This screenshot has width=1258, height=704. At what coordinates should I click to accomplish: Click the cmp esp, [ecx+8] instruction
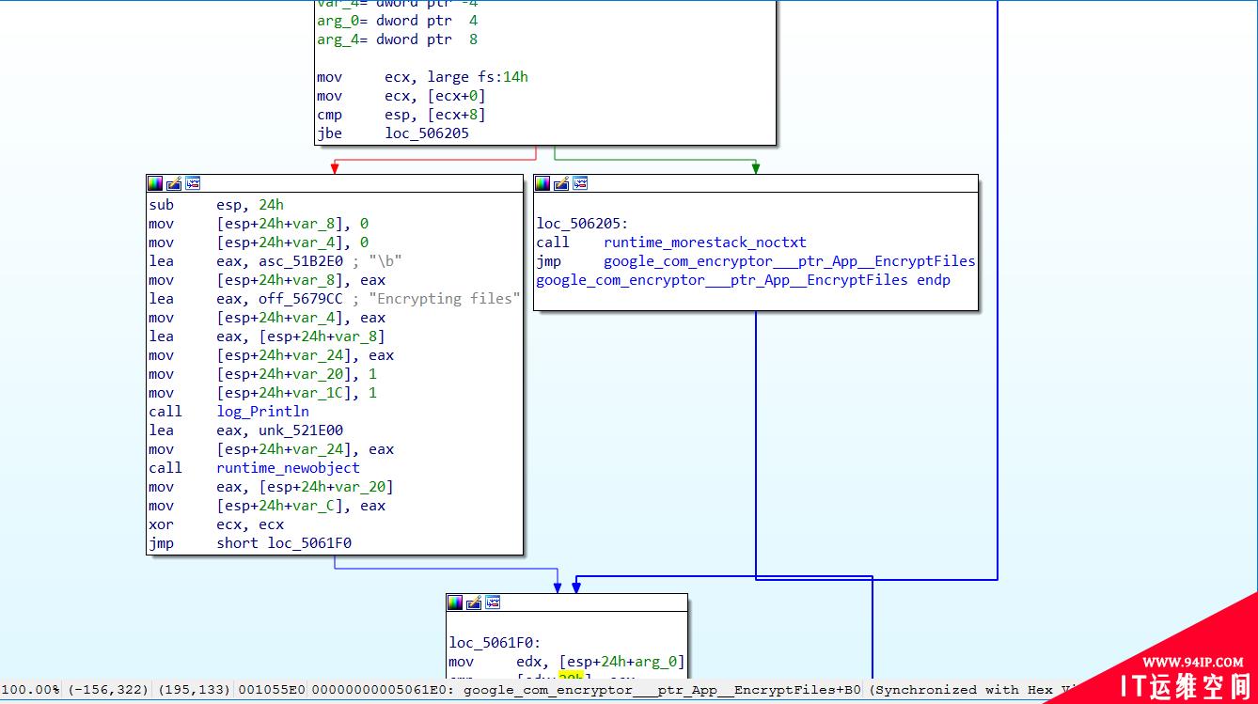(401, 115)
